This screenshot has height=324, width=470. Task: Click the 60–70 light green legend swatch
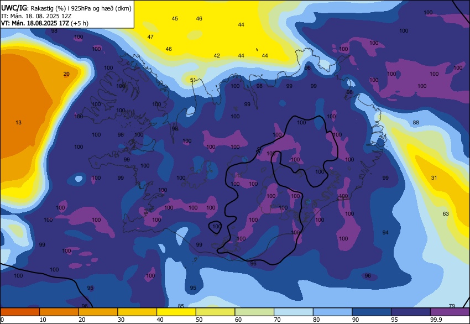(x=254, y=312)
